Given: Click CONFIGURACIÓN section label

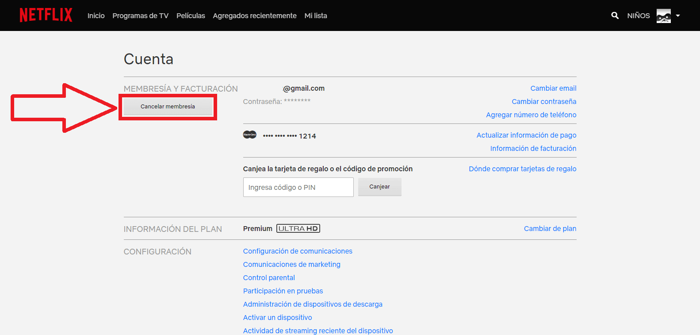Looking at the screenshot, I should (157, 251).
